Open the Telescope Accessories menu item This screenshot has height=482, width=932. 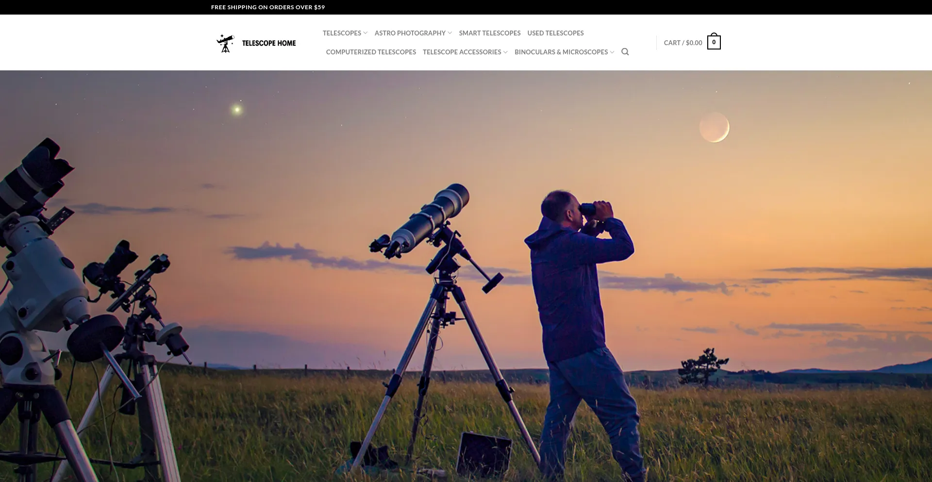point(462,52)
